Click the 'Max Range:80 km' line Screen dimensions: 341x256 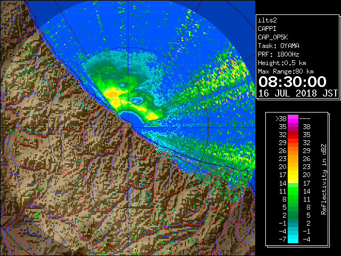(286, 71)
